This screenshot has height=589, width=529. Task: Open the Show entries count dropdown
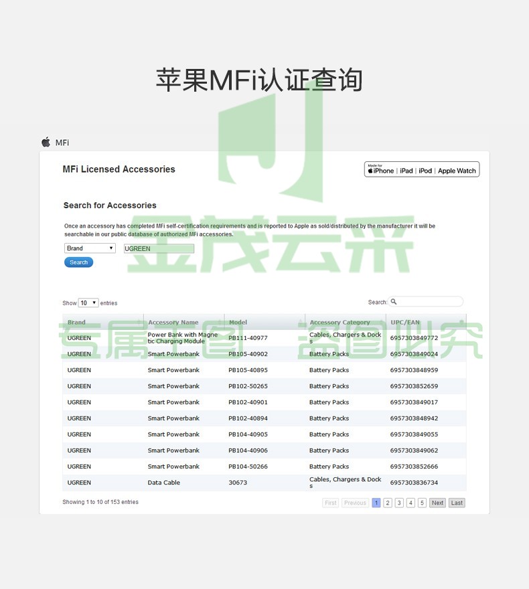coord(88,303)
